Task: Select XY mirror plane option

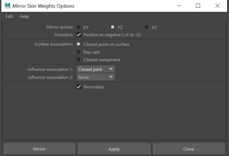Action: tap(78, 27)
